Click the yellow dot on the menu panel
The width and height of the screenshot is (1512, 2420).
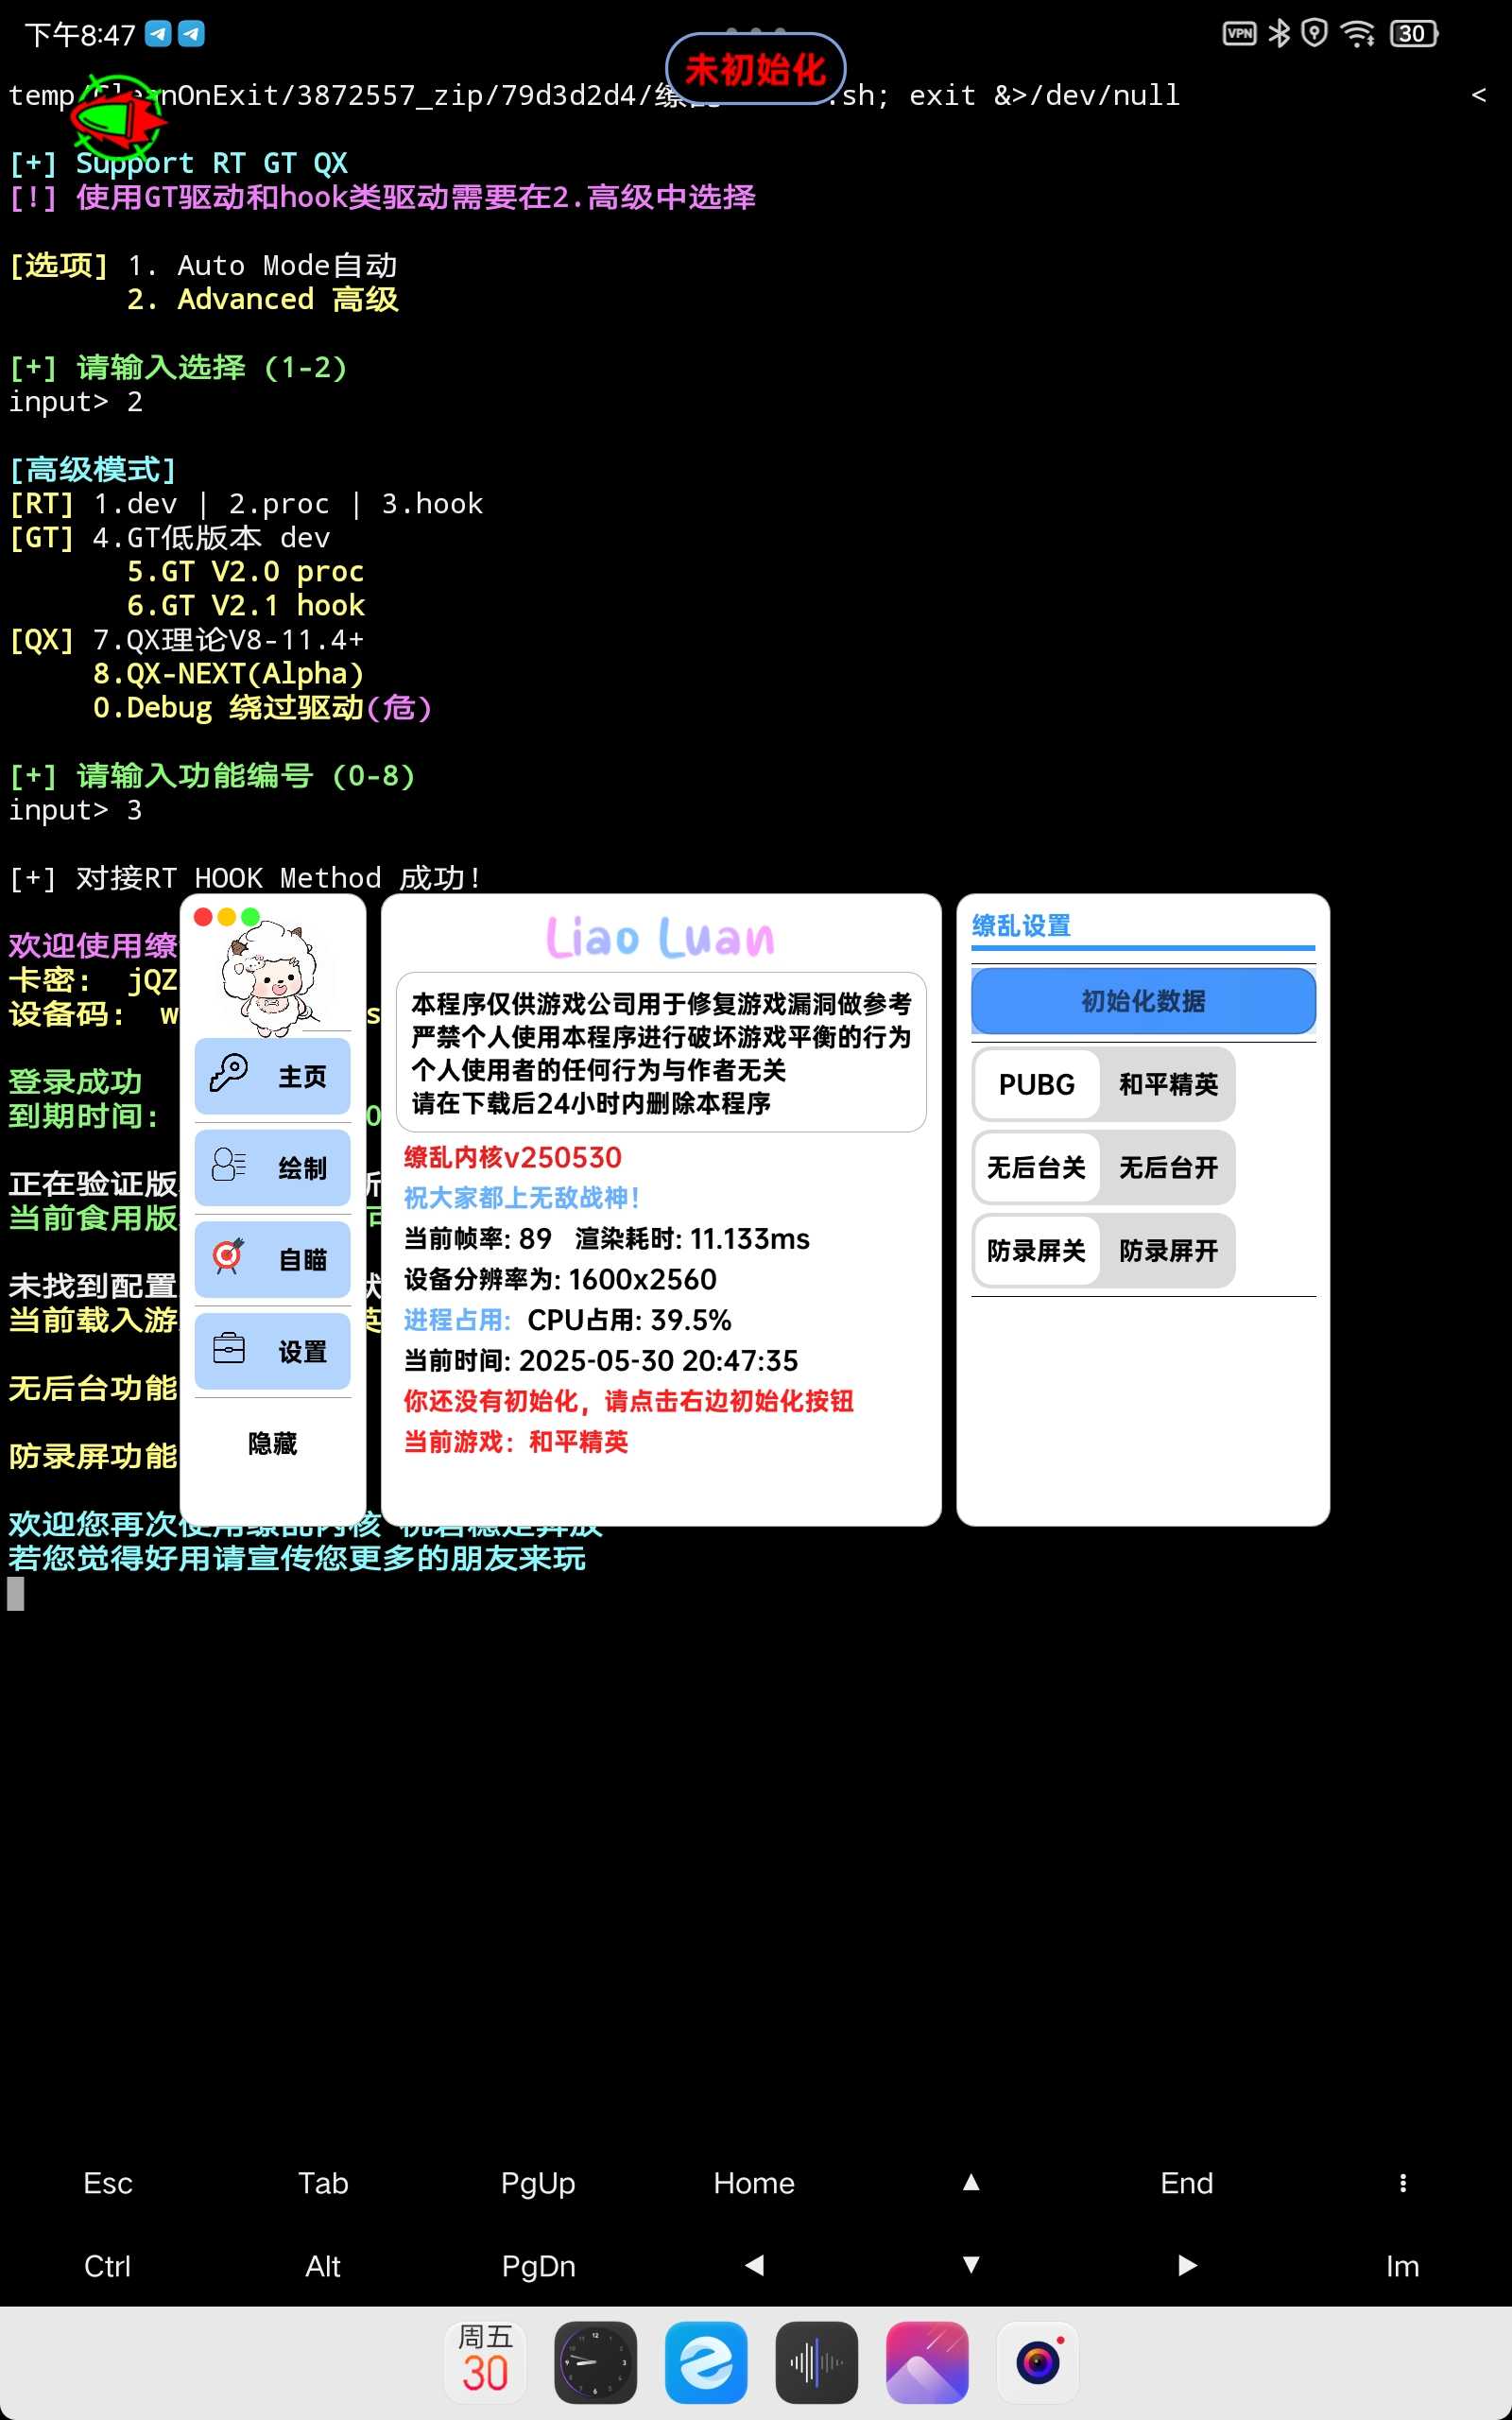[227, 917]
